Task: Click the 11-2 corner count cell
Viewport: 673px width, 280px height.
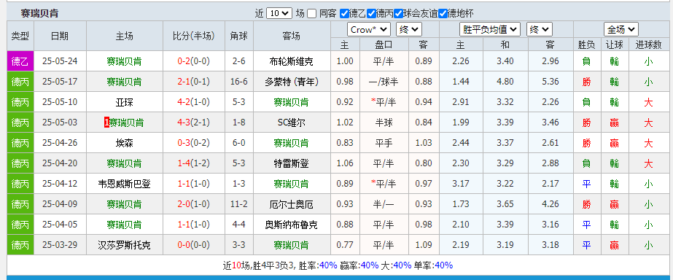Action: pos(239,204)
